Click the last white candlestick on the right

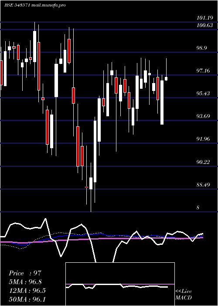[166, 78]
